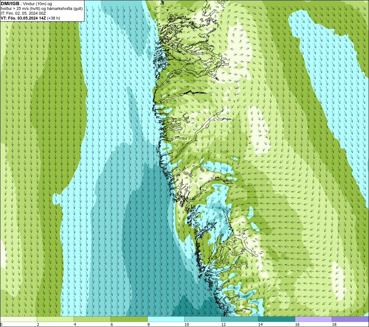The height and width of the screenshot is (327, 369).
Task: Click the 8–10 m/s light cyan legend color
Action: coord(166,319)
